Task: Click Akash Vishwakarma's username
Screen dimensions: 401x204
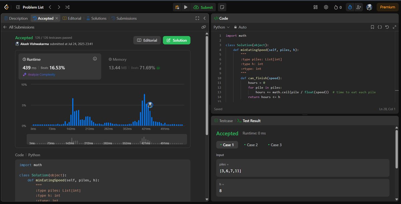Action: click(x=34, y=44)
